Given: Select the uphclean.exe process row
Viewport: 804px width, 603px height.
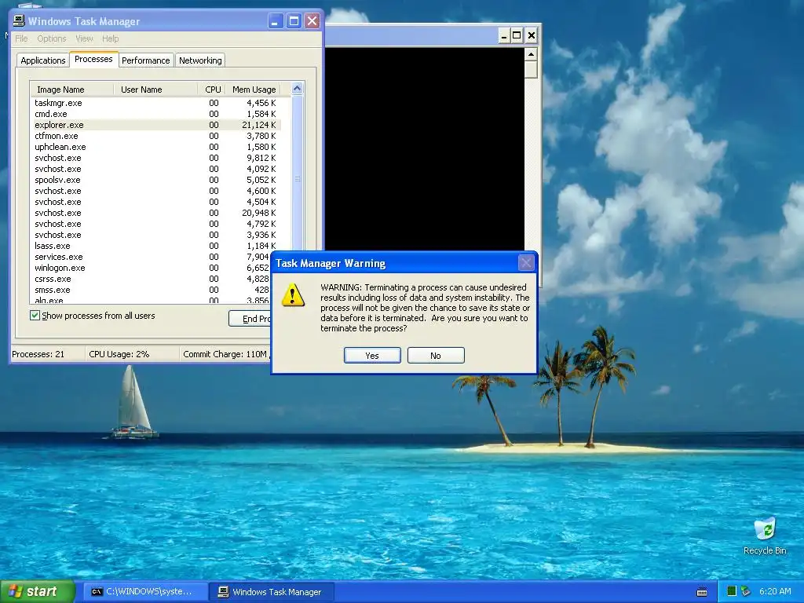Looking at the screenshot, I should [156, 147].
